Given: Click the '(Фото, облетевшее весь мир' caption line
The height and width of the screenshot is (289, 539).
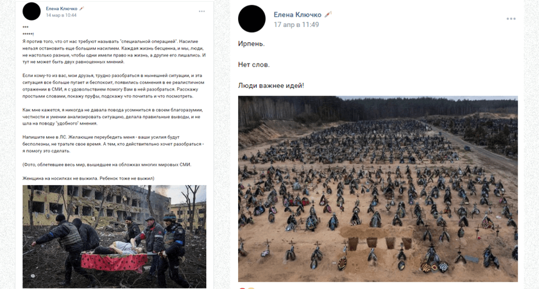Looking at the screenshot, I should click(107, 164).
